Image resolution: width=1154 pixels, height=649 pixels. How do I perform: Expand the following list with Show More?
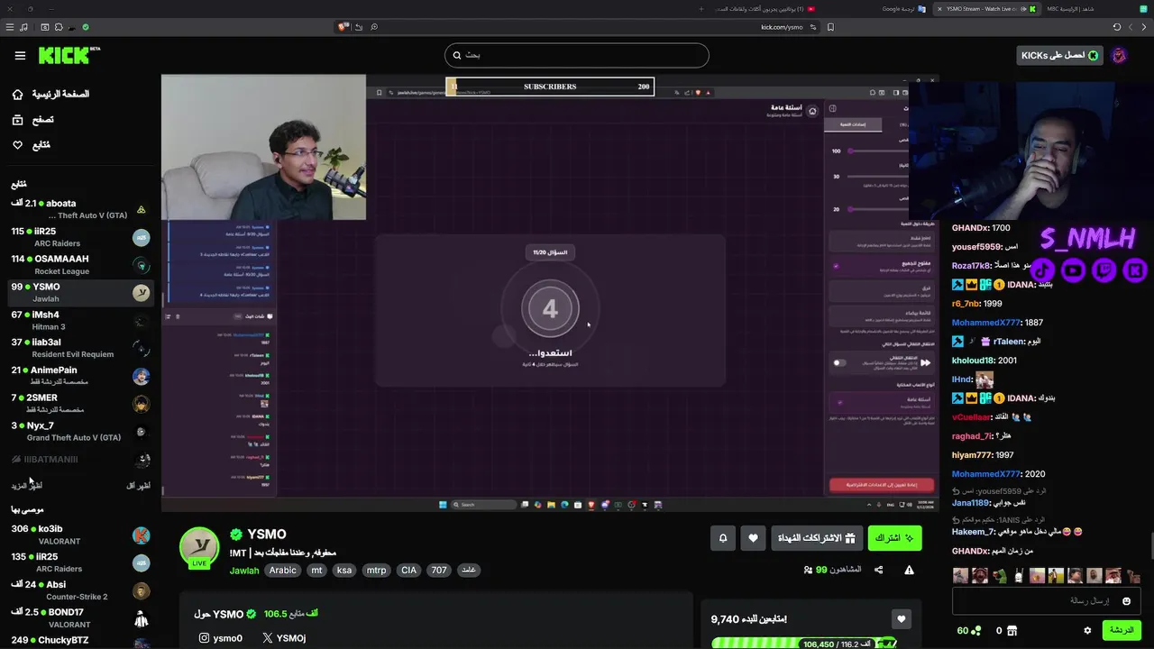(x=26, y=486)
